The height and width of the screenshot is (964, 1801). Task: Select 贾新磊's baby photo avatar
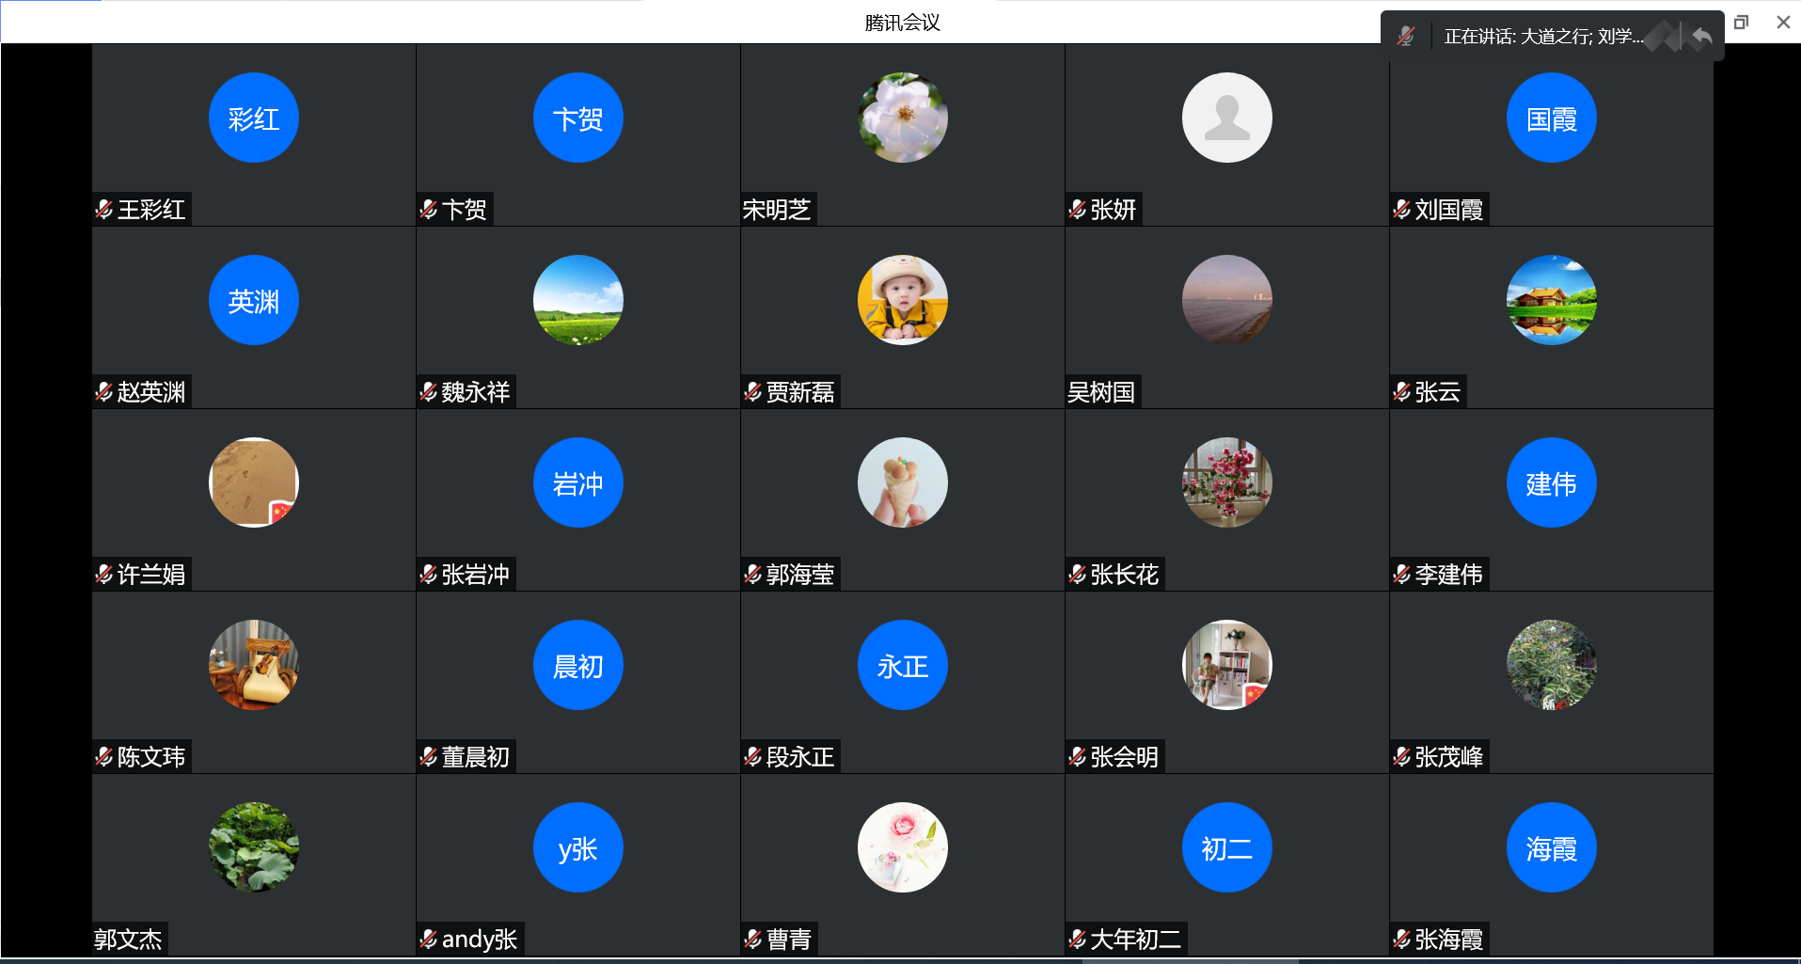tap(902, 300)
